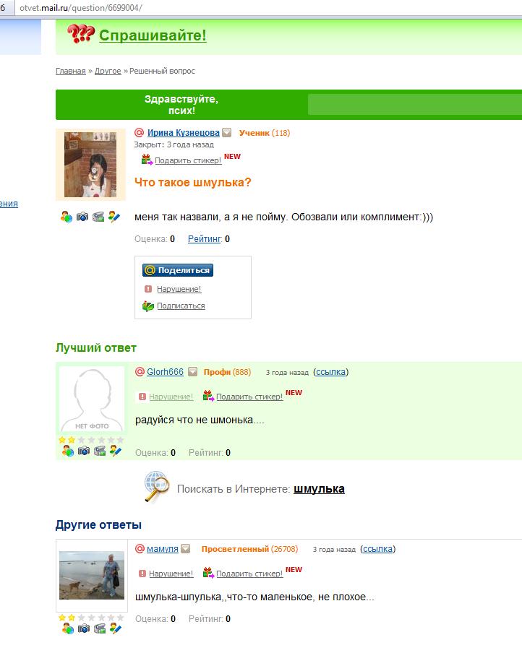Open dropdown arrow next to Glorh666

[192, 372]
